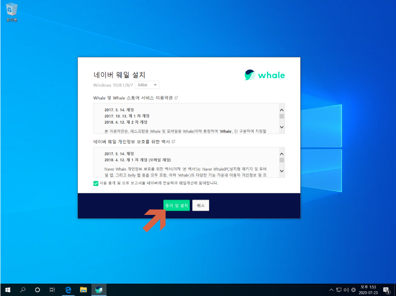Open the taskbar search icon

(23, 290)
